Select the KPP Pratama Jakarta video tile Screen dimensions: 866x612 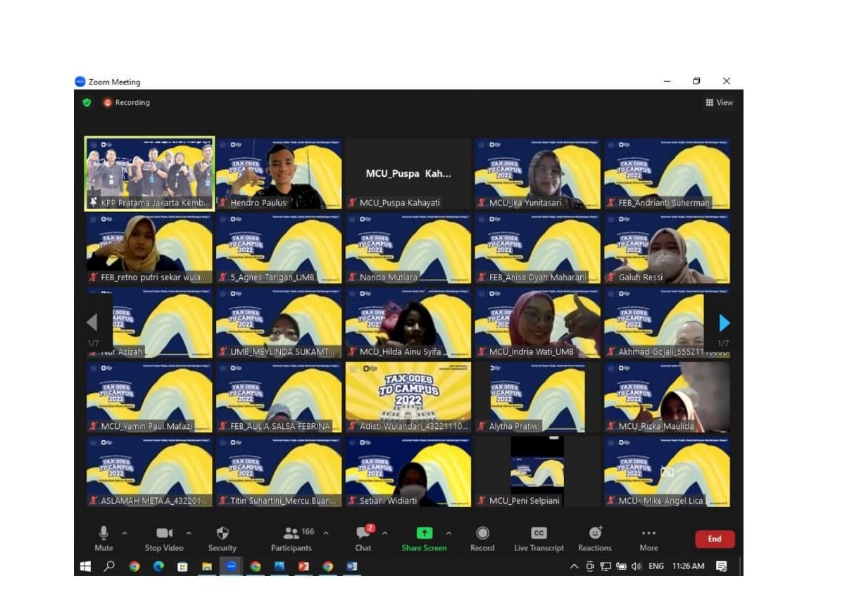pyautogui.click(x=149, y=173)
